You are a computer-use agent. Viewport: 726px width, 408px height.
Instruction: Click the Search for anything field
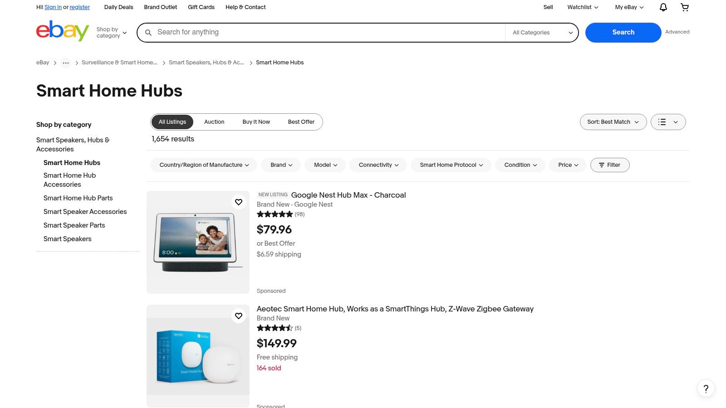coord(327,33)
